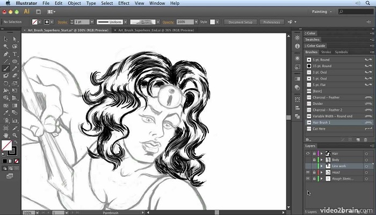Toggle visibility of Rough Sketch layer
This screenshot has height=215, width=376.
(x=308, y=178)
